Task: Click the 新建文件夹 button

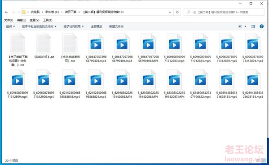Action: tap(116, 26)
